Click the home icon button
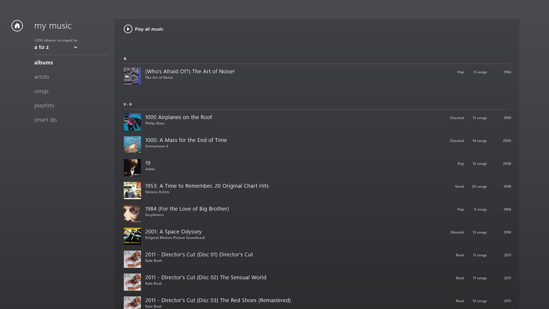The height and width of the screenshot is (309, 549). pos(17,26)
